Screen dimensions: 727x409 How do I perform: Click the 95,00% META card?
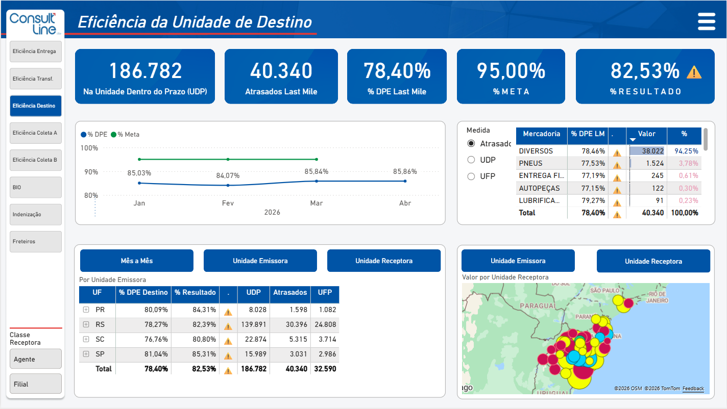pyautogui.click(x=511, y=76)
